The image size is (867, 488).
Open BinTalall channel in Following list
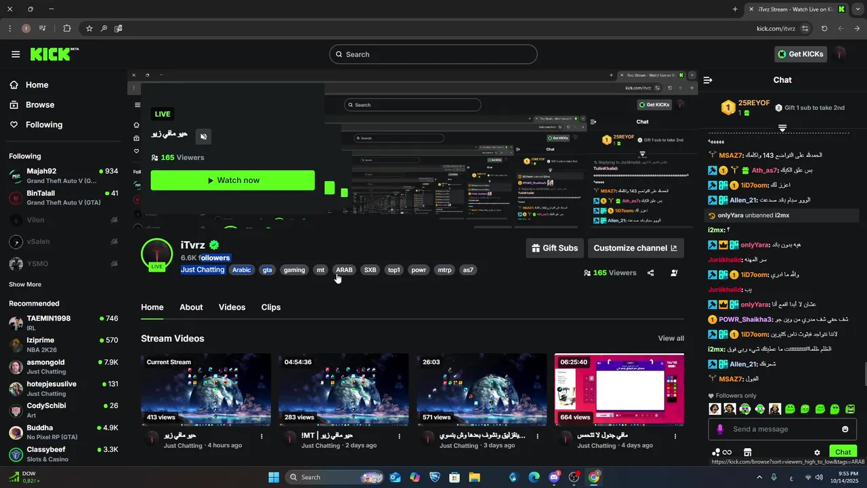coord(64,198)
